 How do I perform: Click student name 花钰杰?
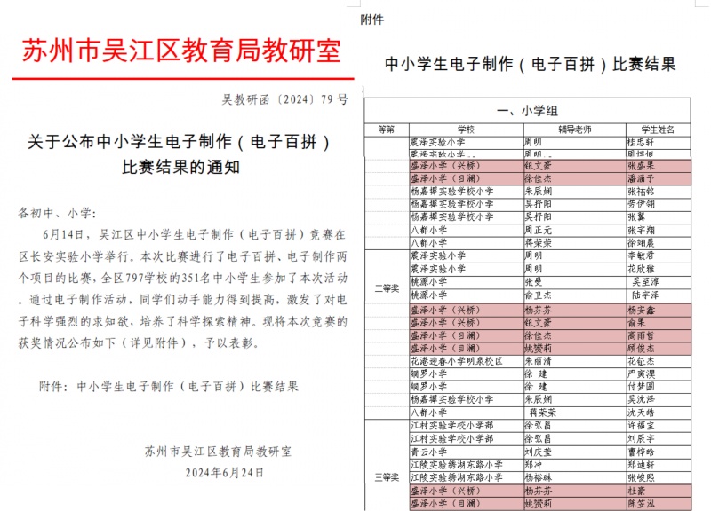641,361
